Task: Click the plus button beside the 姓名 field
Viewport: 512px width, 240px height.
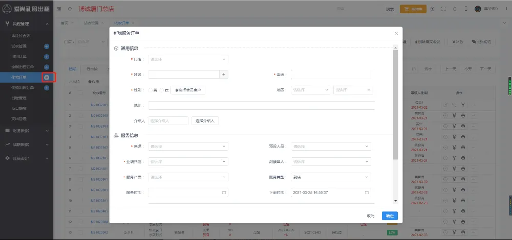Action: [x=224, y=75]
